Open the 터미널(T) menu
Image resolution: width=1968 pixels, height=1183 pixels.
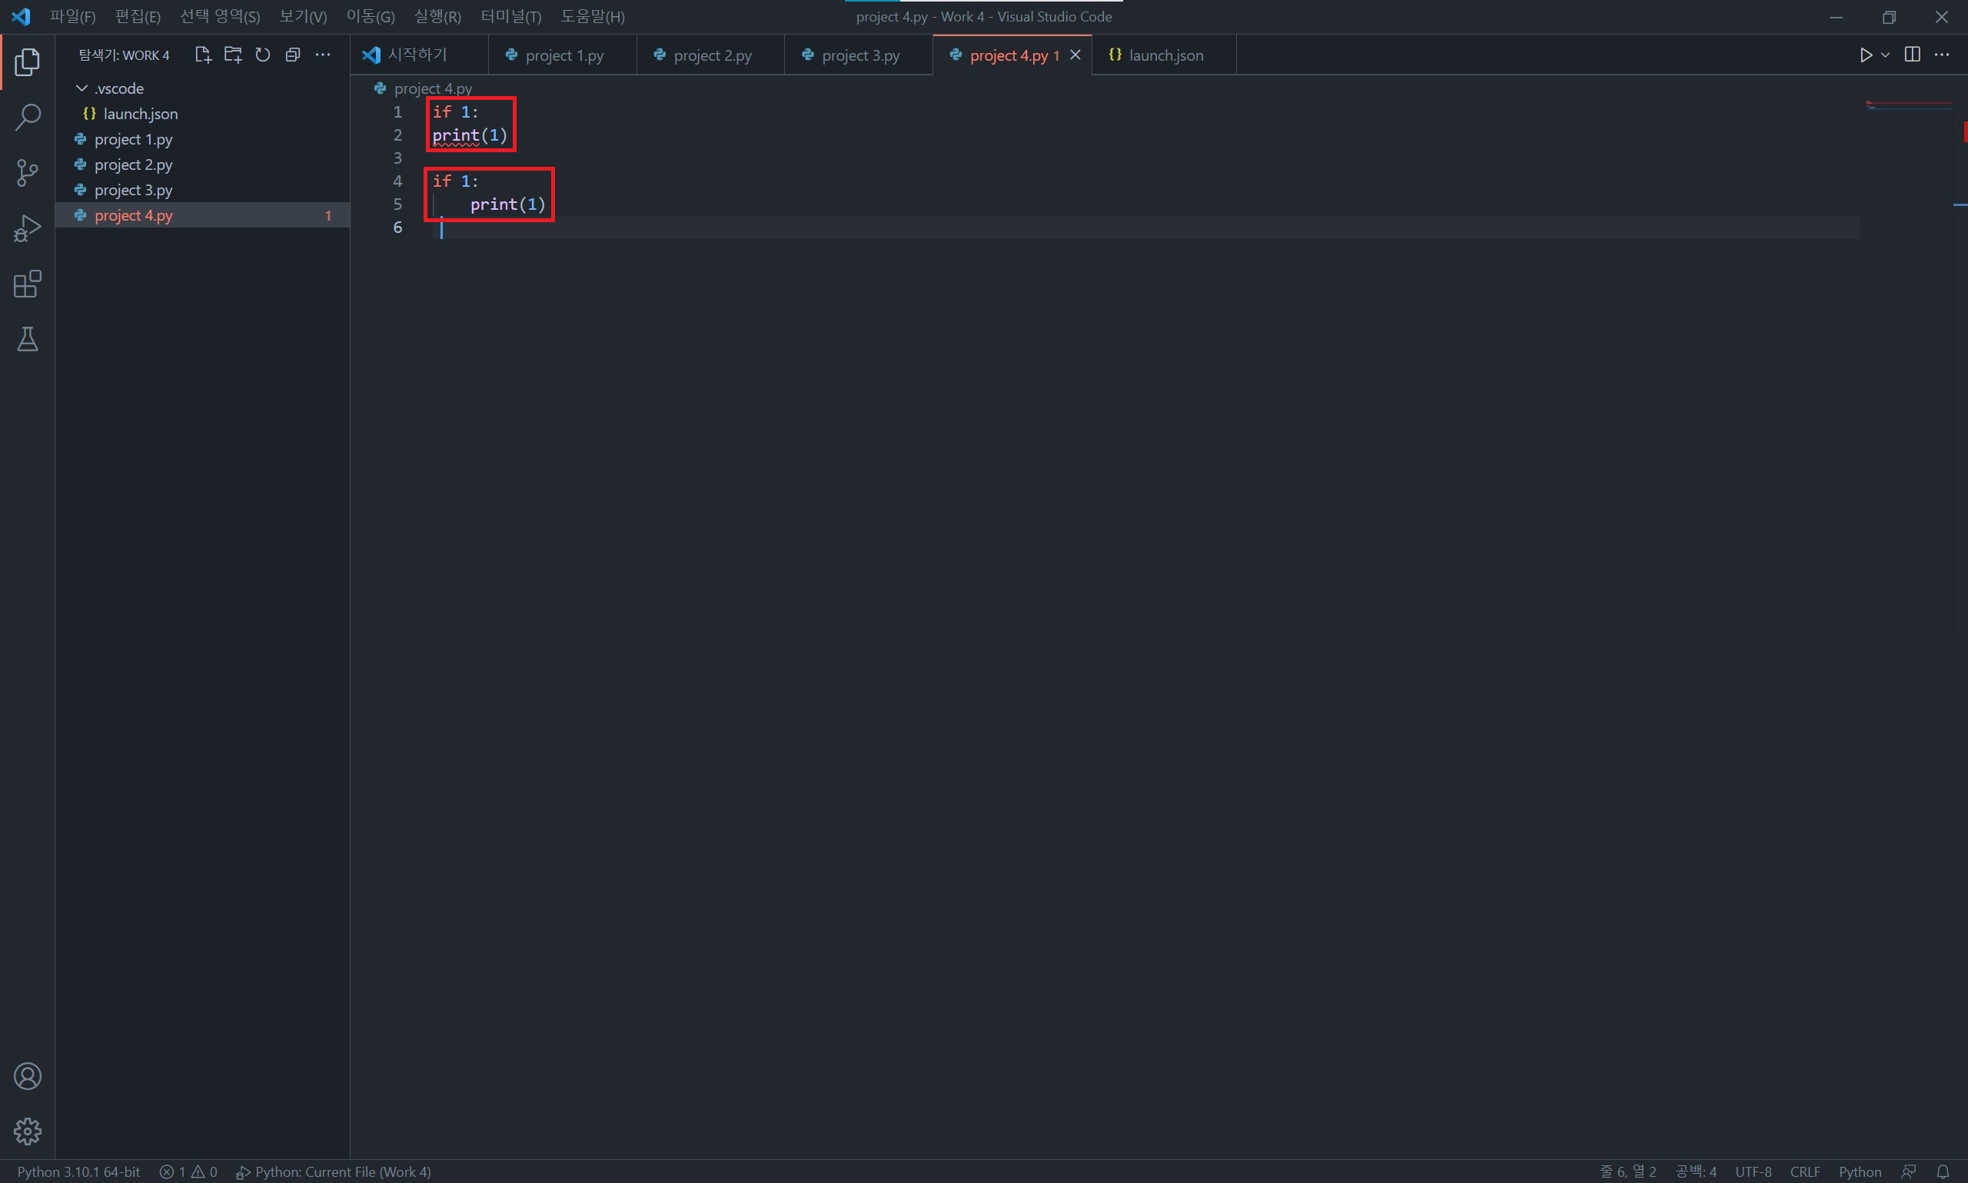[511, 17]
